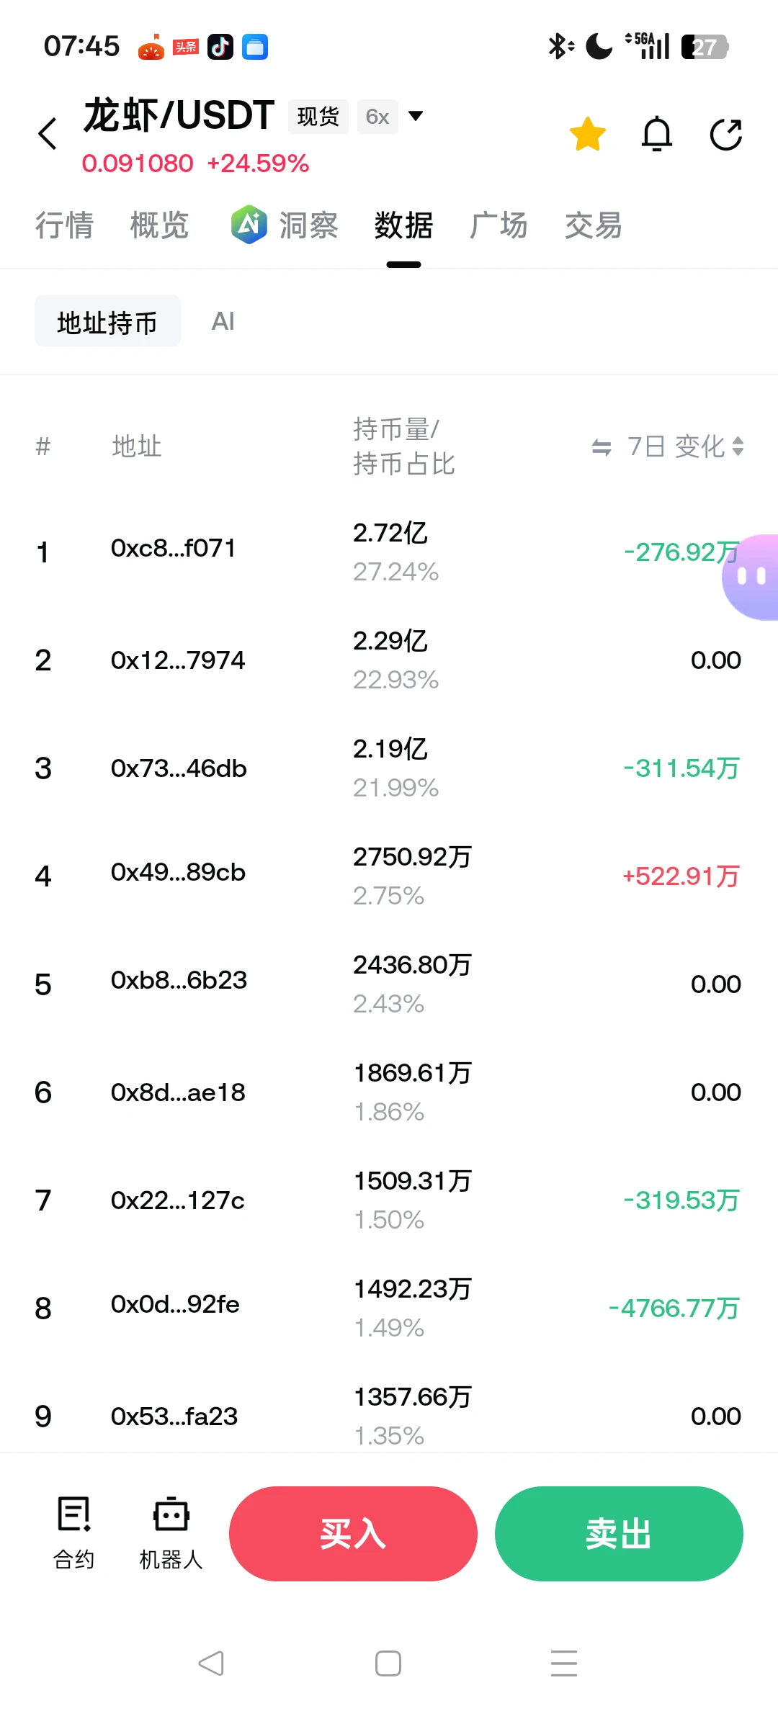
Task: Expand the trading pair dropdown arrow
Action: click(x=416, y=115)
